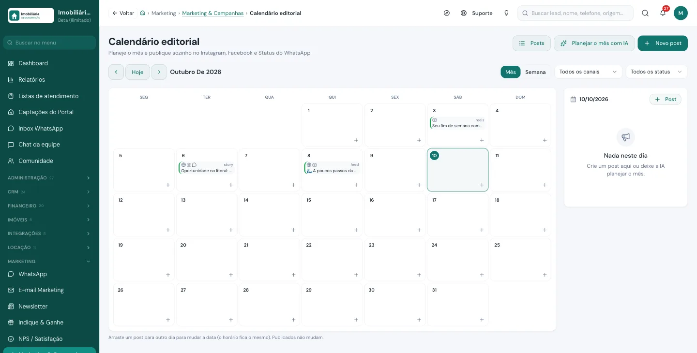Image resolution: width=697 pixels, height=353 pixels.
Task: Click the search magnifier icon in header
Action: [x=645, y=13]
